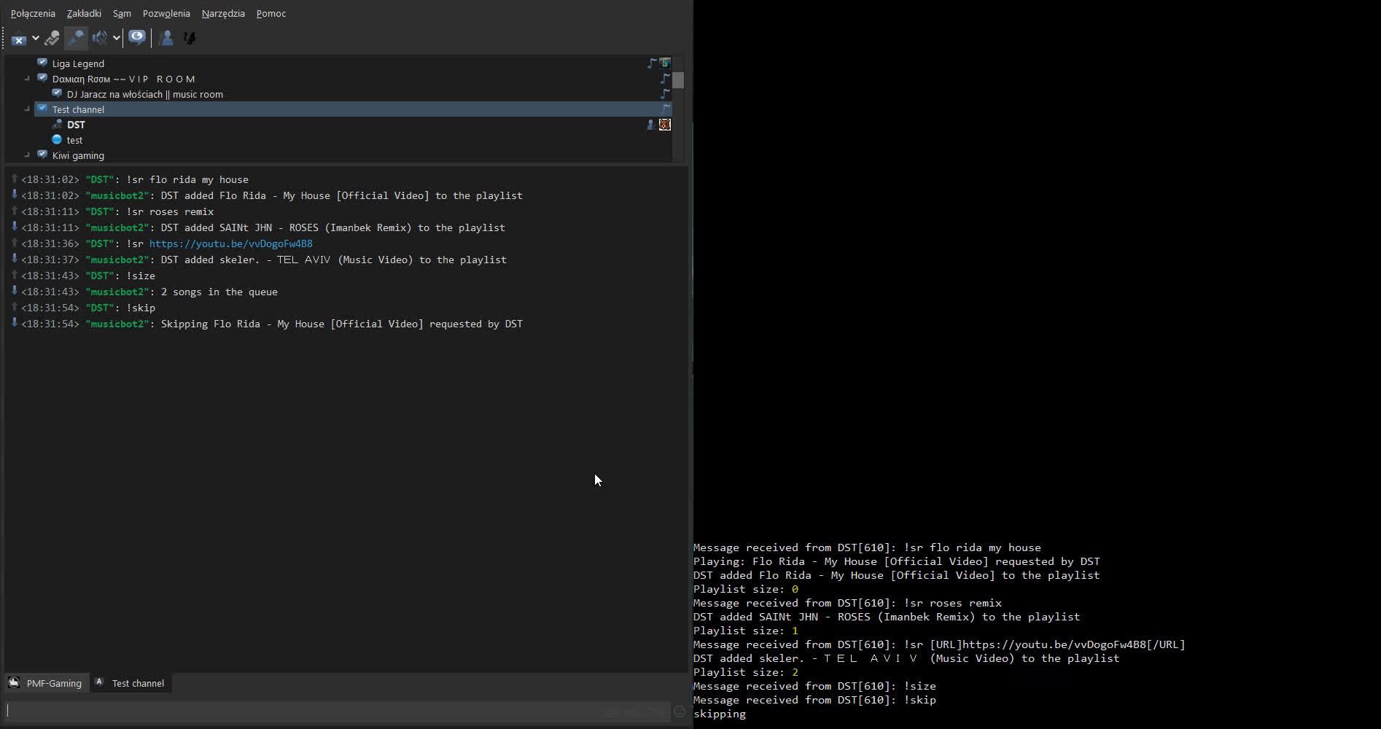Click the chat bubble toolbar icon
The width and height of the screenshot is (1381, 729).
137,38
